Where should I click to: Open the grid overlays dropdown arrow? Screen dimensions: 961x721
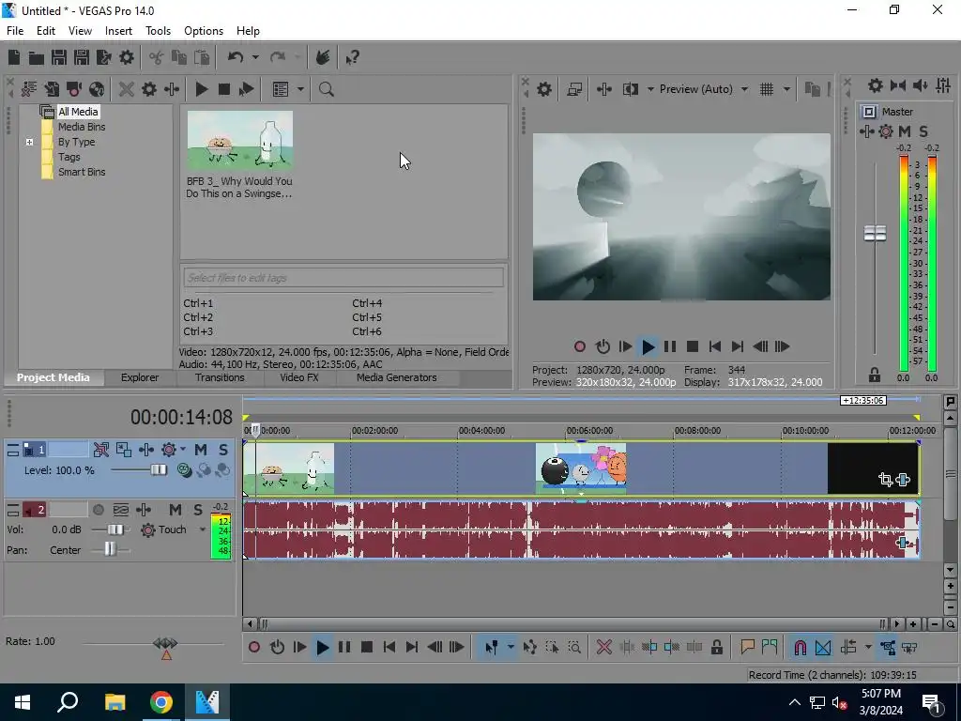click(x=787, y=89)
